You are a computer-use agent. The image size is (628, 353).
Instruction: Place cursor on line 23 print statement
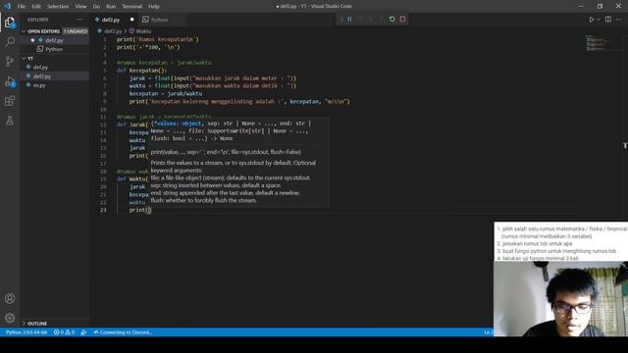coord(140,210)
